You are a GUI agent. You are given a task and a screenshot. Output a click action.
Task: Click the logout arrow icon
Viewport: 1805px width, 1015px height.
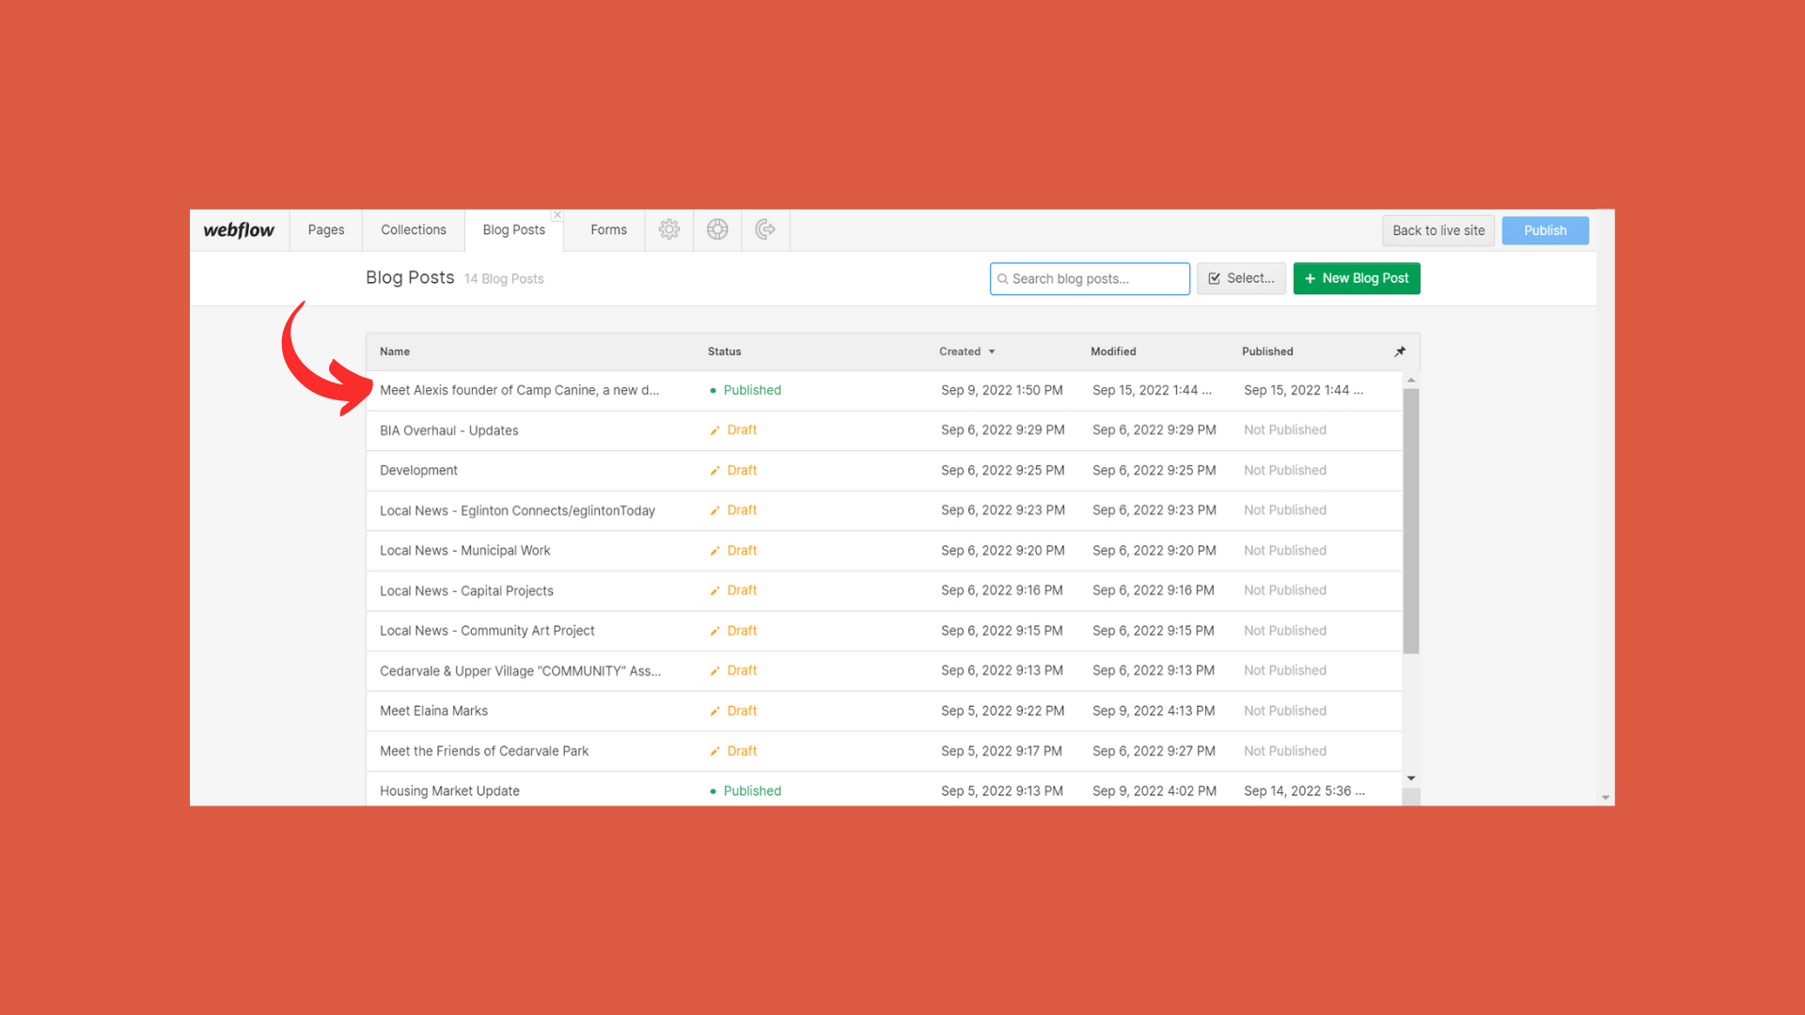[x=765, y=229]
